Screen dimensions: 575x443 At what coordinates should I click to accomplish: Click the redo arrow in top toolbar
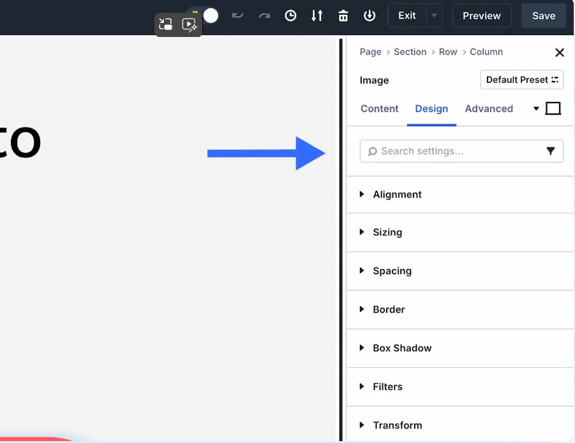coord(264,16)
